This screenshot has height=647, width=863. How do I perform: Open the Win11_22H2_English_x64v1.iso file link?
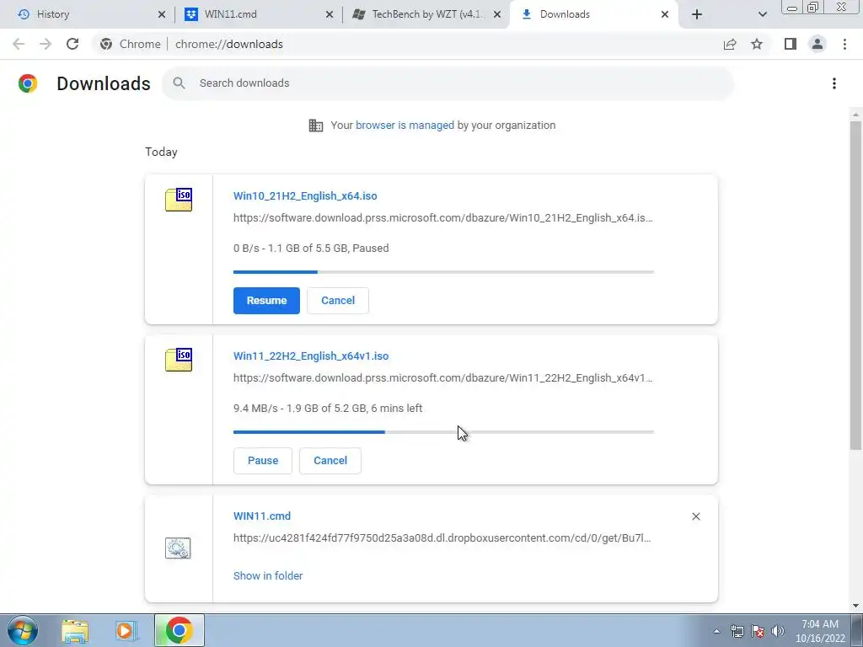311,356
